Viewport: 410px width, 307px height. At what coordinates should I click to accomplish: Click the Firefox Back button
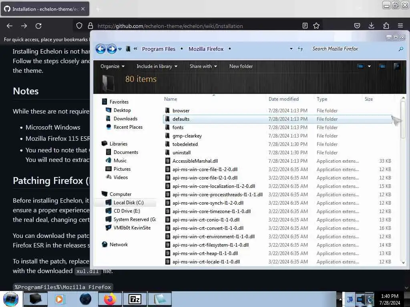(10, 26)
